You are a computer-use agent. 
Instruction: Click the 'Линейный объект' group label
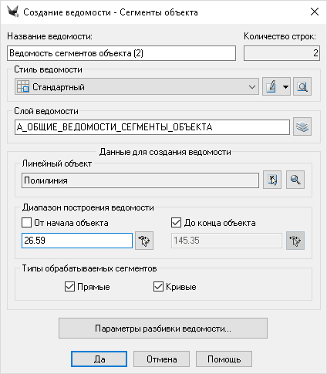click(57, 163)
